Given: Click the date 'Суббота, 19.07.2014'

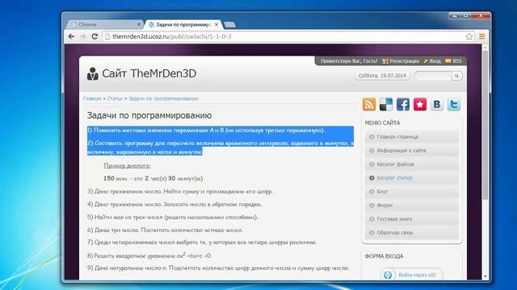Looking at the screenshot, I should 382,76.
